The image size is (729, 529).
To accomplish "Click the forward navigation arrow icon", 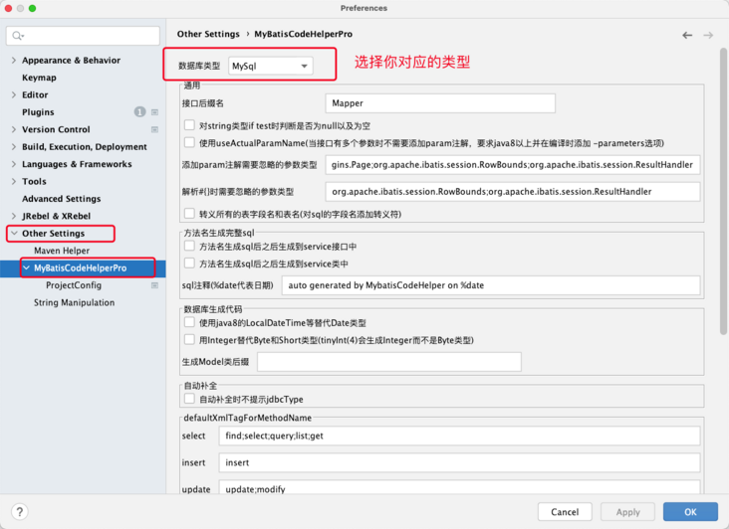I will tap(708, 35).
